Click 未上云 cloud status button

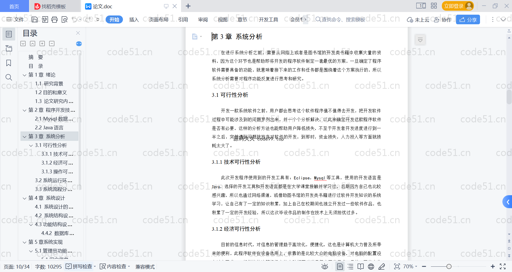418,20
